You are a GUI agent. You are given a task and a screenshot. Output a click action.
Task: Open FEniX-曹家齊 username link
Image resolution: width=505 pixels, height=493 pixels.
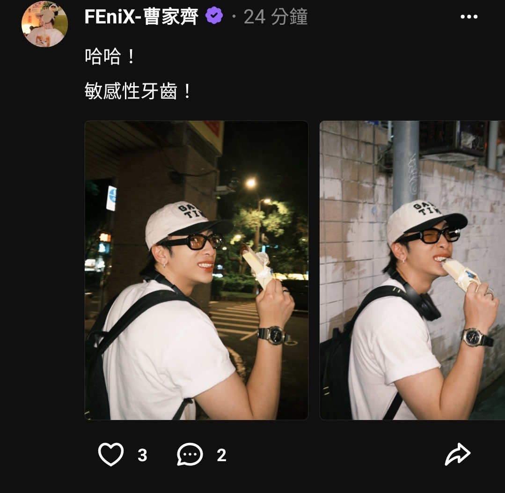point(141,16)
